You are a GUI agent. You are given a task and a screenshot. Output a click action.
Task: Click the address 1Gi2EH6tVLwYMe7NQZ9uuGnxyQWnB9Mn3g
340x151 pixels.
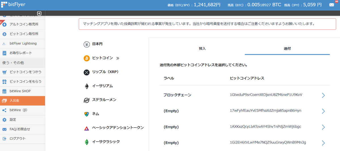[268, 143]
